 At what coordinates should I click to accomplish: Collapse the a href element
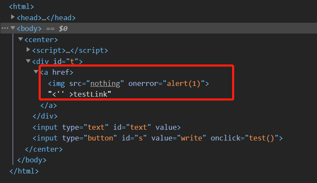(36, 71)
